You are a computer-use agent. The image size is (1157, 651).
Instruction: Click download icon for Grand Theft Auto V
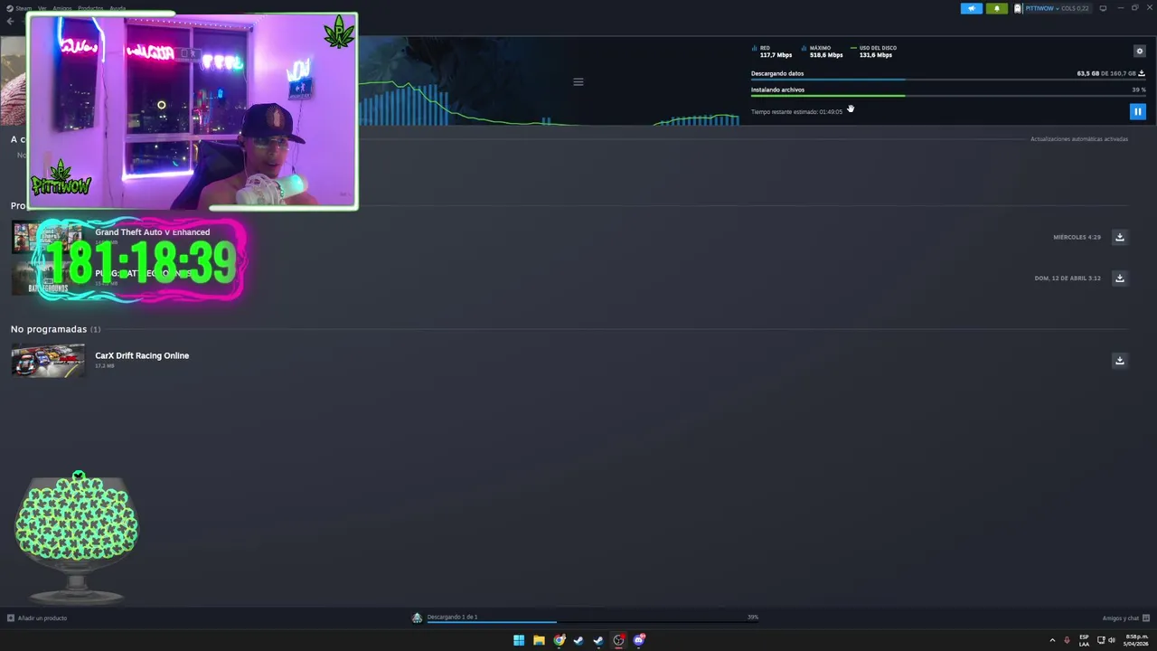tap(1119, 237)
